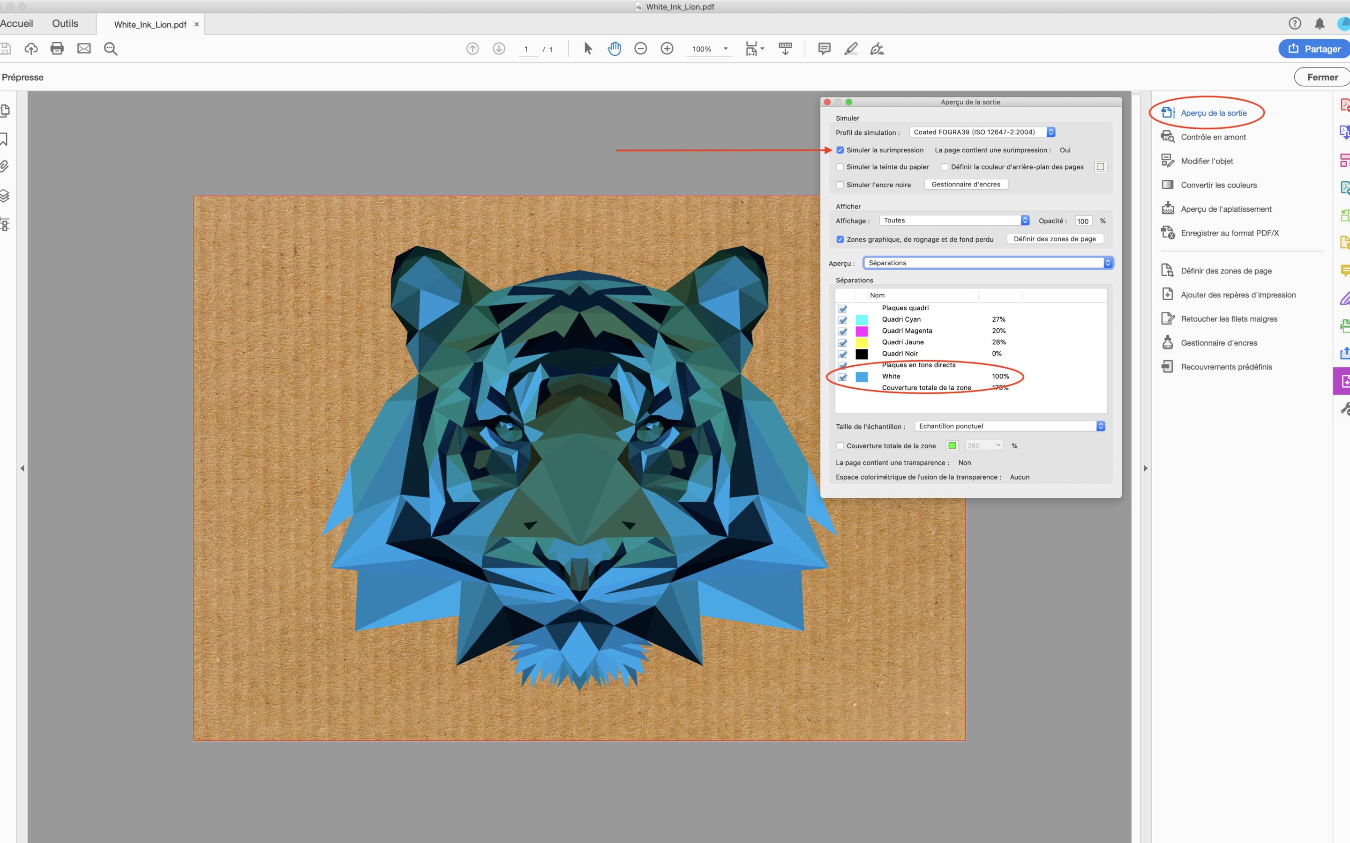Click the zoom out minus icon

(x=640, y=49)
